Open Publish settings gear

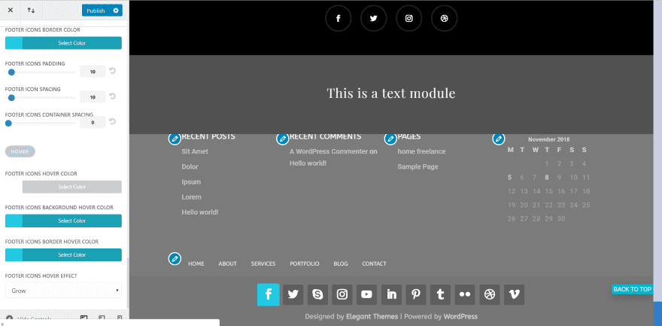click(x=116, y=11)
